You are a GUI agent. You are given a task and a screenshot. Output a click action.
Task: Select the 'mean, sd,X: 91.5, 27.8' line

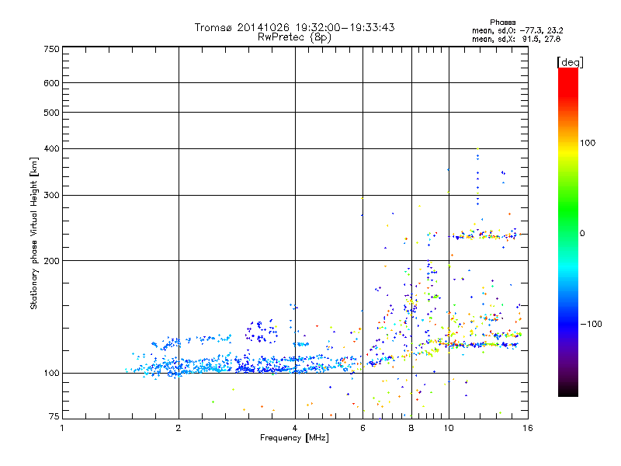point(516,39)
